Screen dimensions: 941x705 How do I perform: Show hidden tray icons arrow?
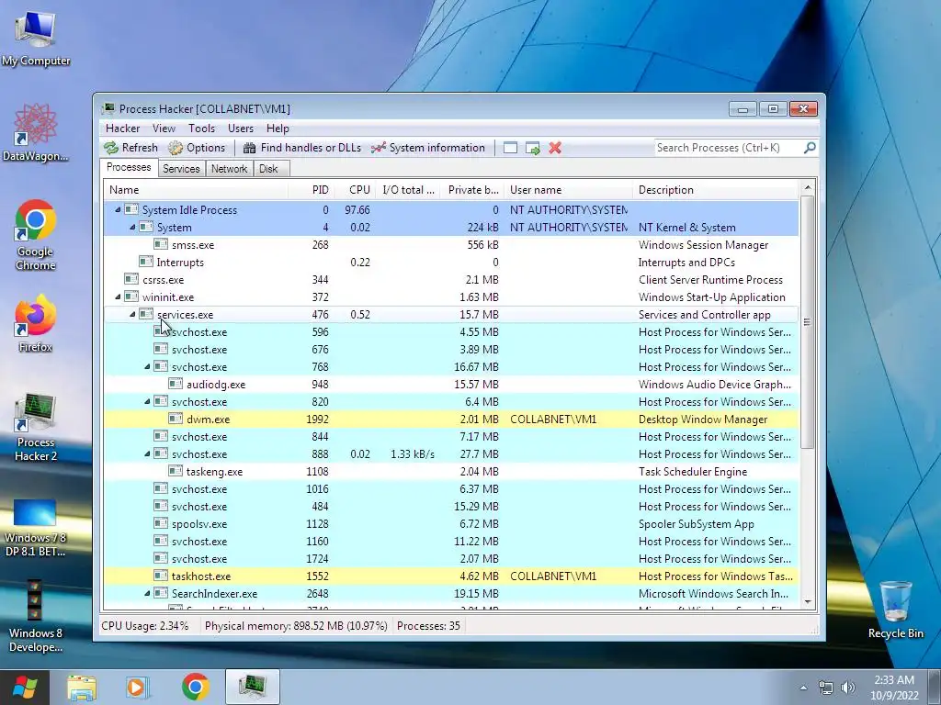803,688
